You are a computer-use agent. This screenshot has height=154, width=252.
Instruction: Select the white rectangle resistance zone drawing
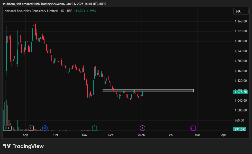(x=148, y=91)
